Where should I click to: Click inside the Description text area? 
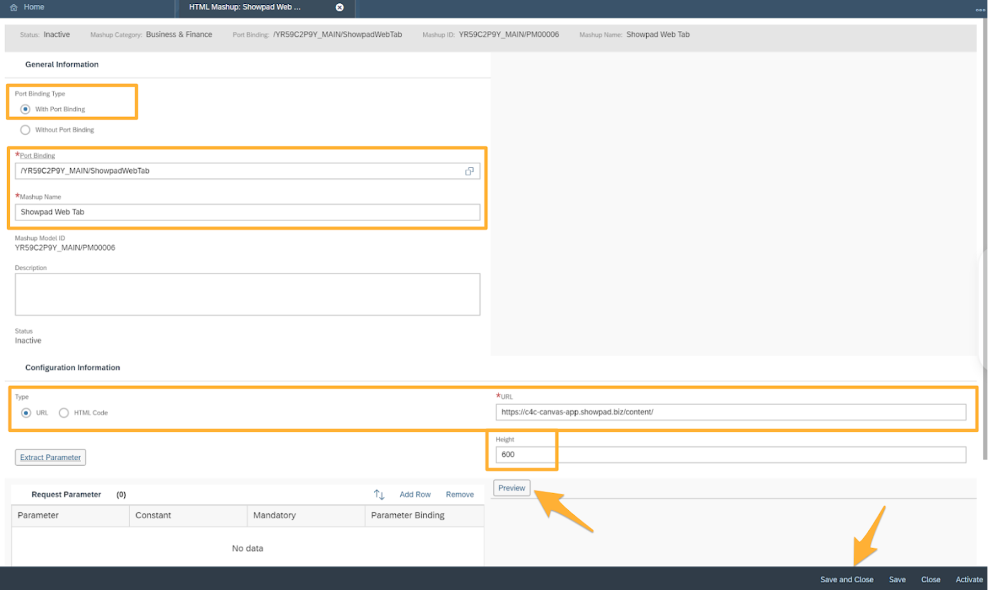click(x=247, y=294)
